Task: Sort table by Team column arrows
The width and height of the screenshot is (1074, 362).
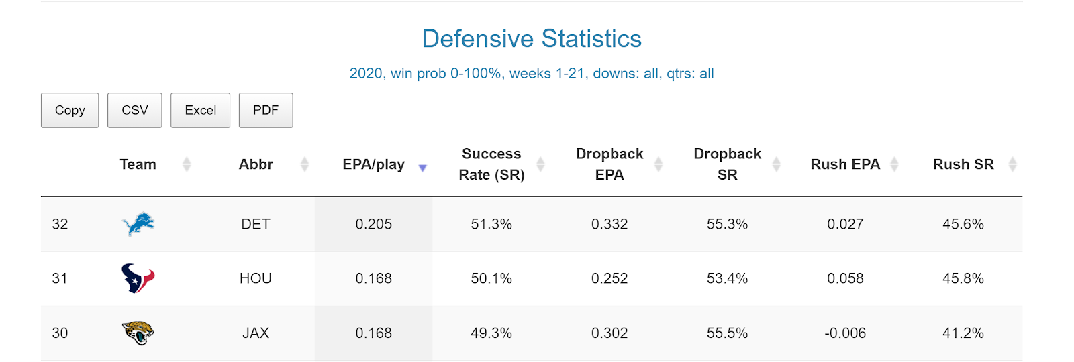Action: [x=187, y=164]
